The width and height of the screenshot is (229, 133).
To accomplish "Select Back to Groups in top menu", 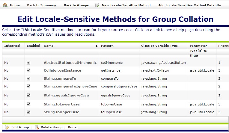I will coord(76,5).
